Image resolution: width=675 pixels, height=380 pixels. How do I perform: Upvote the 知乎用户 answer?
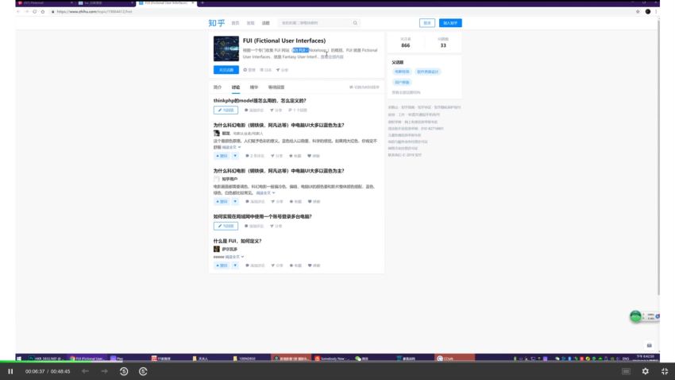coord(222,202)
